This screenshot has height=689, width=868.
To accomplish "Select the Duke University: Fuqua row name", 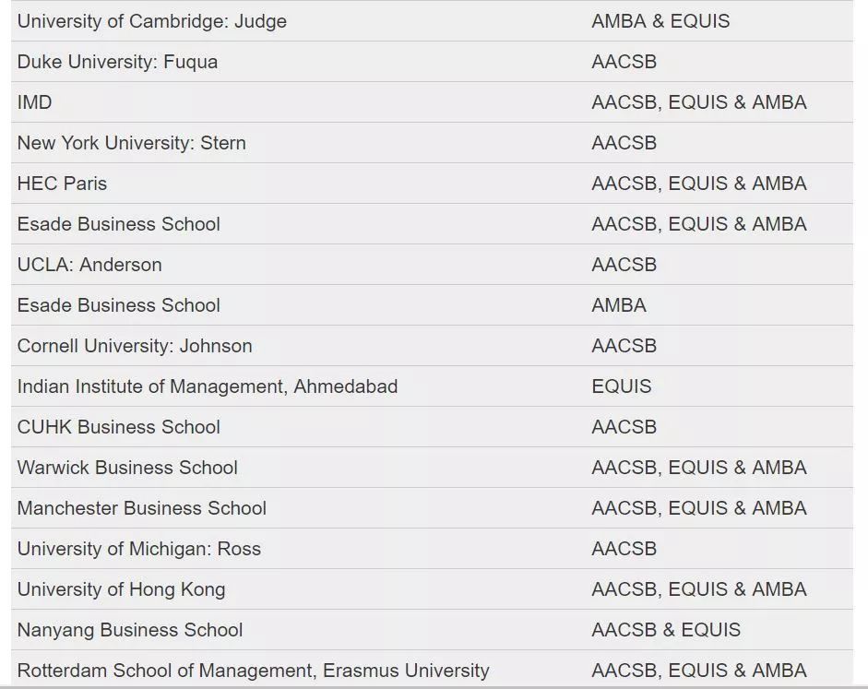I will (117, 62).
